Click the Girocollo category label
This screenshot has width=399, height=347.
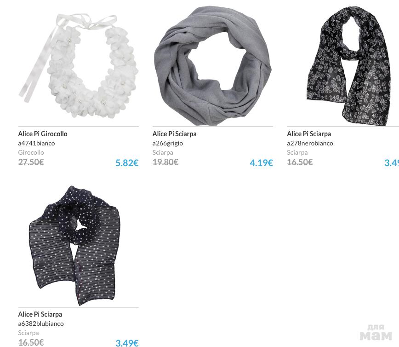point(31,152)
